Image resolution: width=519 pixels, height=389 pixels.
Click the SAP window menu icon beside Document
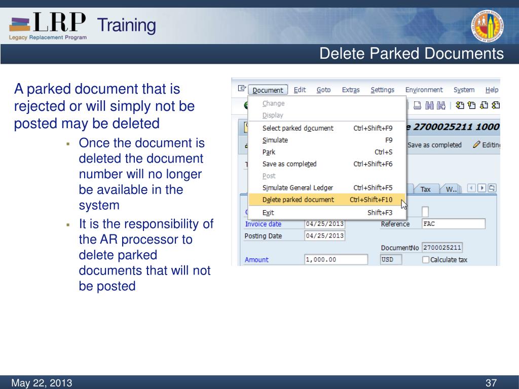pos(242,89)
